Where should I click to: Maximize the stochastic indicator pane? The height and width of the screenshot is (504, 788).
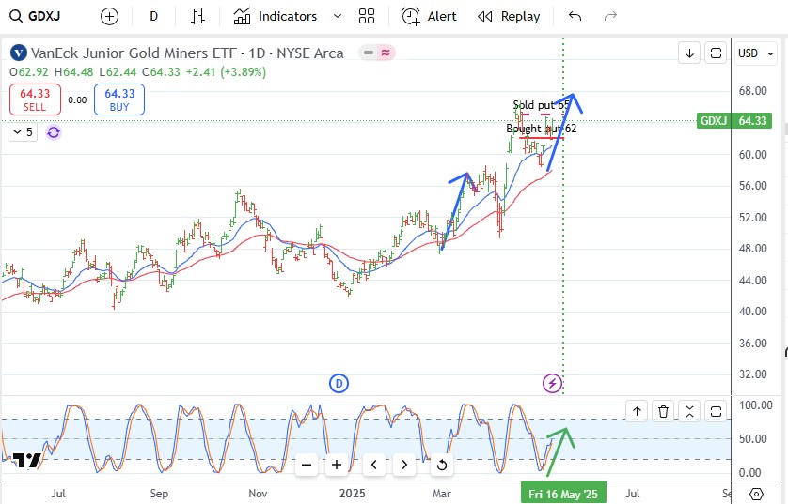pos(716,412)
